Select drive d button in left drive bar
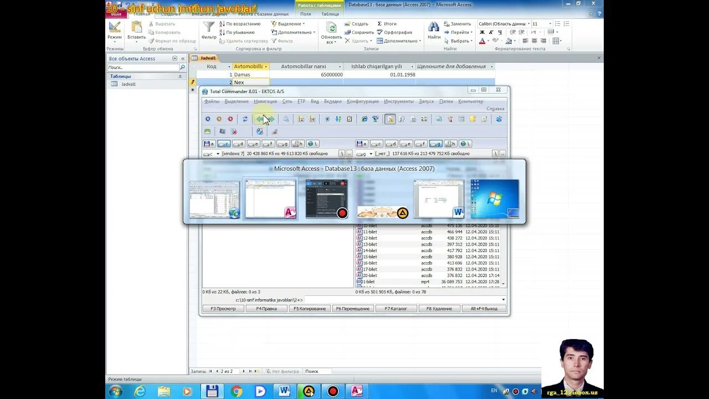Viewport: 709px width, 399px height. tap(239, 144)
